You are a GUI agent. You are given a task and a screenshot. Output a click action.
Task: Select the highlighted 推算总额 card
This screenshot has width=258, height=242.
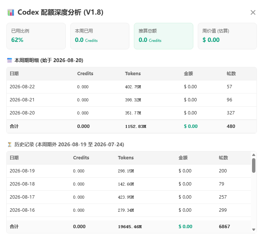pos(163,36)
